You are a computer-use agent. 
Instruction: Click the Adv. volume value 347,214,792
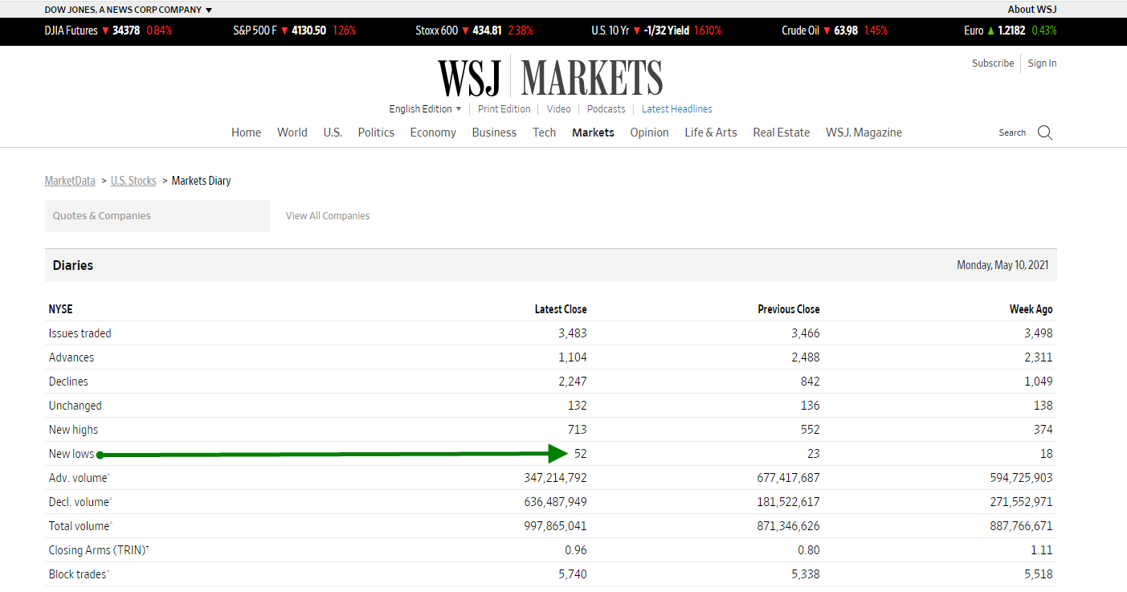tap(555, 478)
